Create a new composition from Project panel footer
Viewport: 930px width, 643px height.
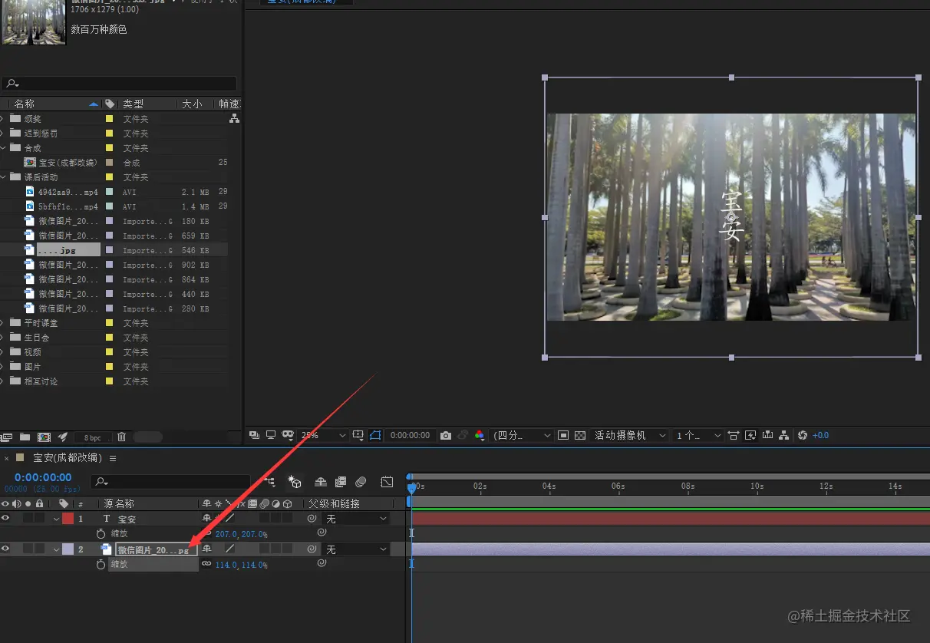pos(44,437)
